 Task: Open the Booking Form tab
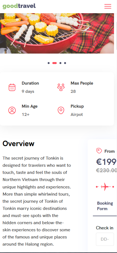(x=105, y=206)
